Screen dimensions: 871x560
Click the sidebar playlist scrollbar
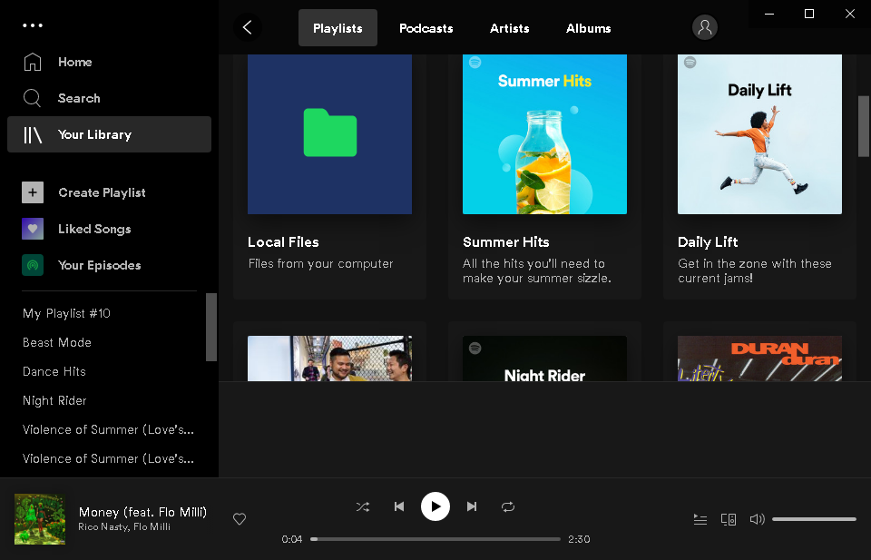(211, 328)
